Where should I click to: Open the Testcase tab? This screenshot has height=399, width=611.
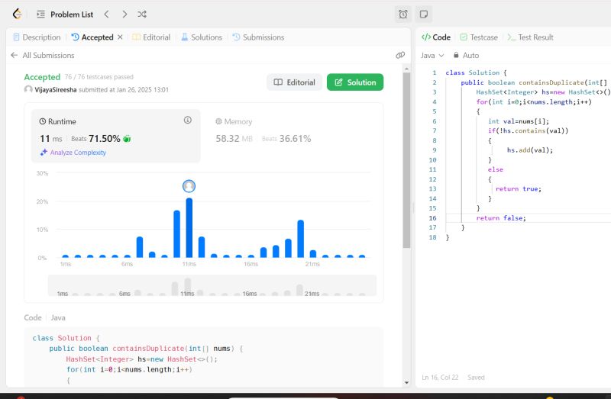(478, 37)
